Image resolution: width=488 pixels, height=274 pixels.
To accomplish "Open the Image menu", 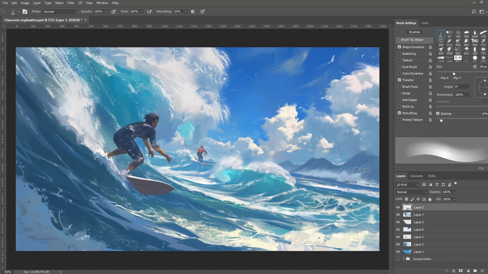I will (x=25, y=3).
